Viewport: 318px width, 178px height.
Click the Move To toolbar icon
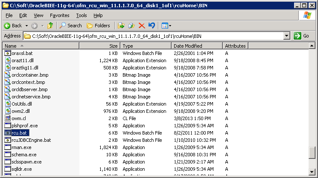click(x=121, y=26)
